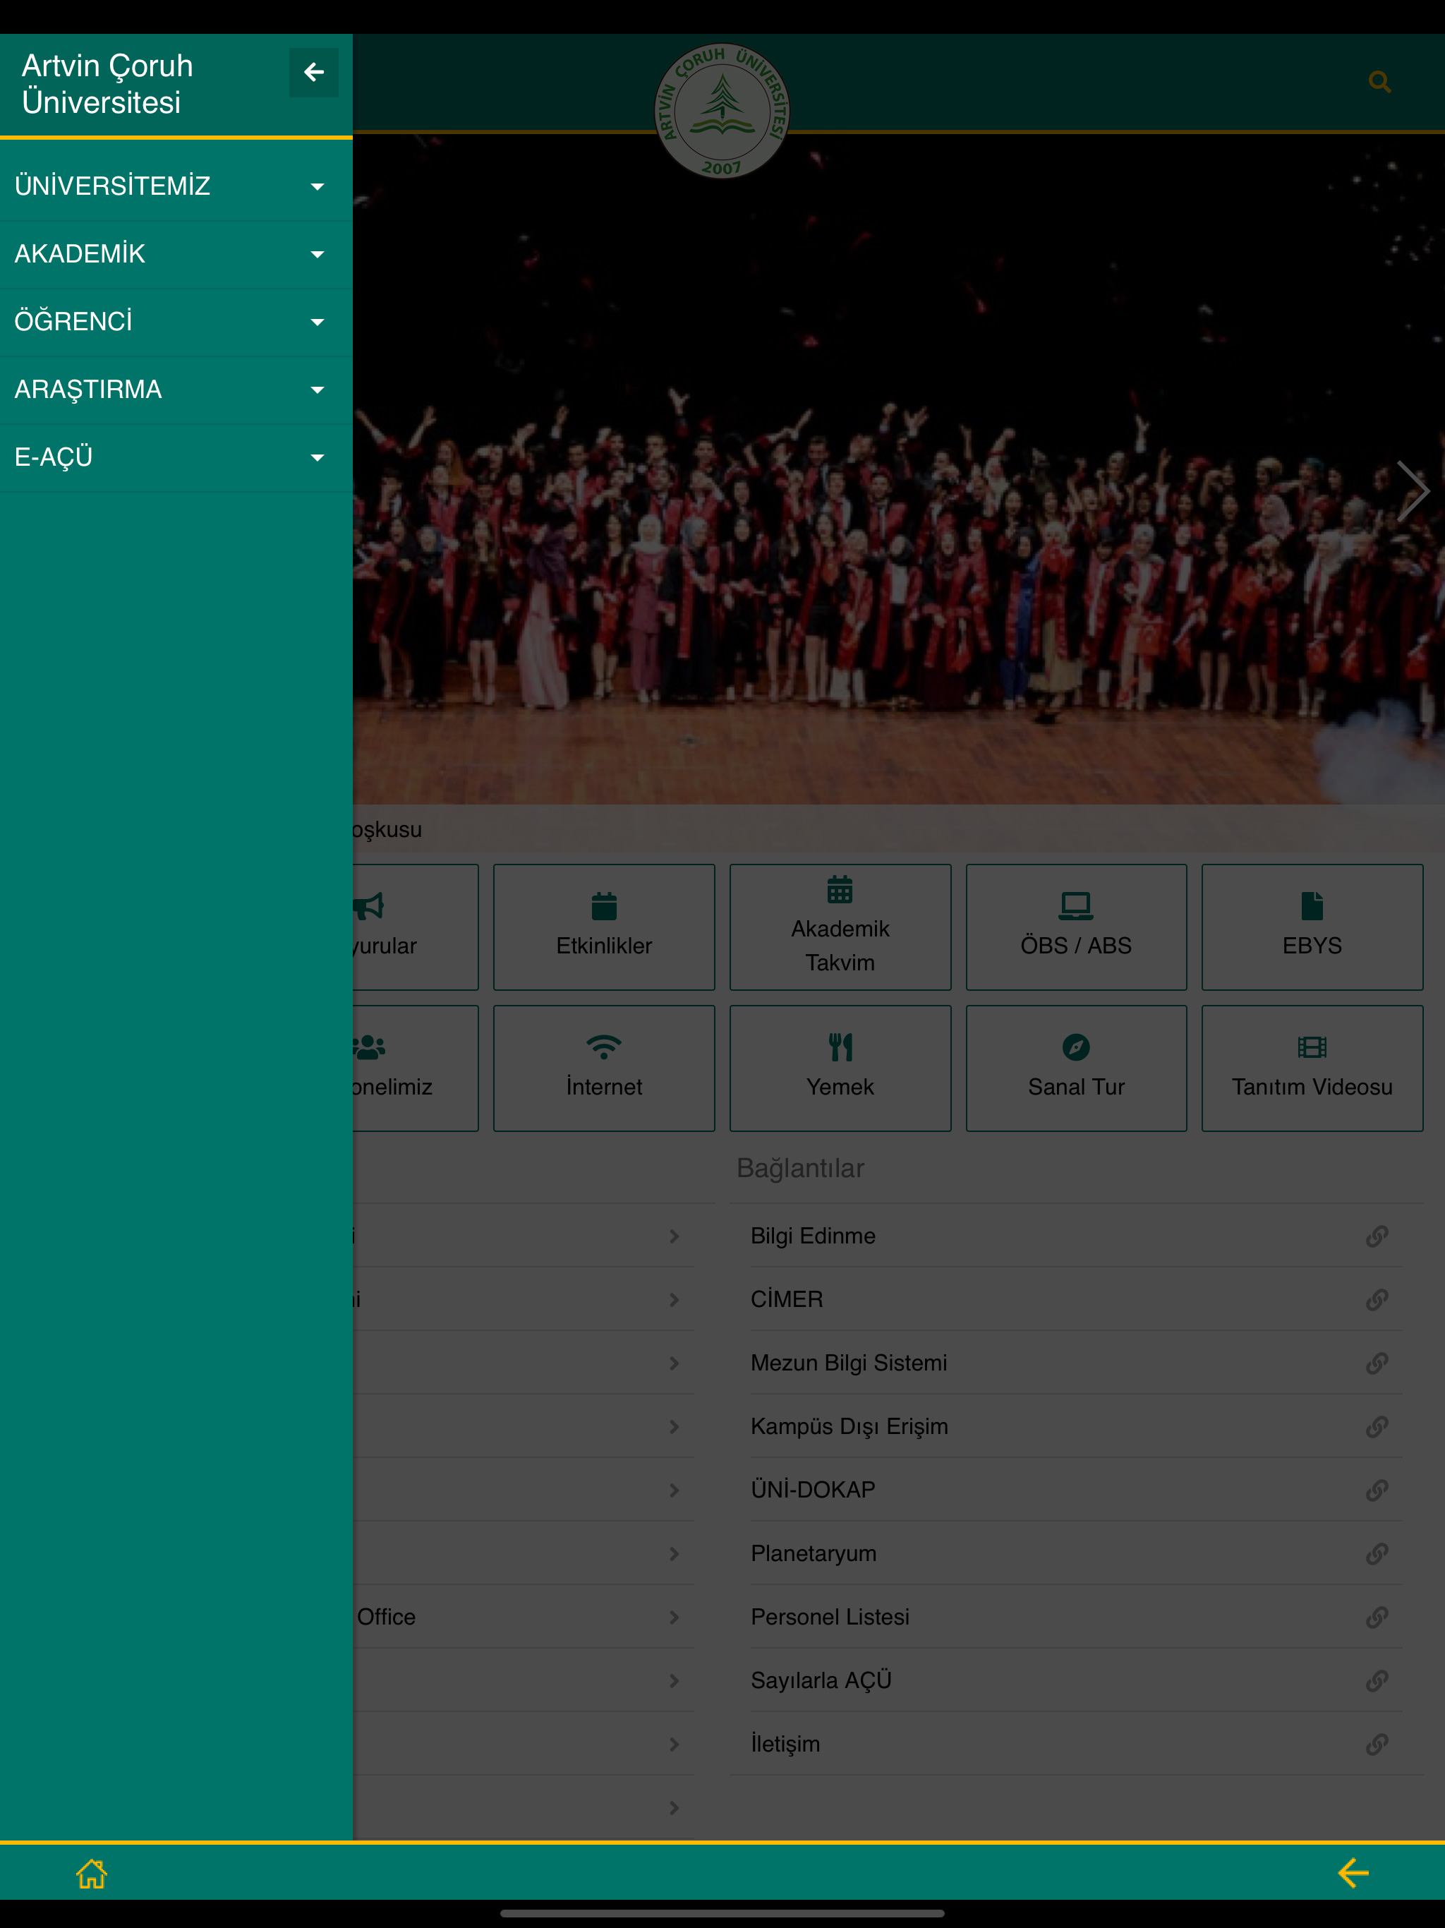Viewport: 1445px width, 1928px height.
Task: Open İletişim link
Action: coord(1075,1744)
